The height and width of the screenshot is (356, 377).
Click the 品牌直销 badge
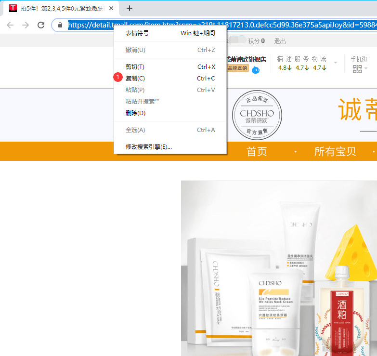[x=237, y=68]
